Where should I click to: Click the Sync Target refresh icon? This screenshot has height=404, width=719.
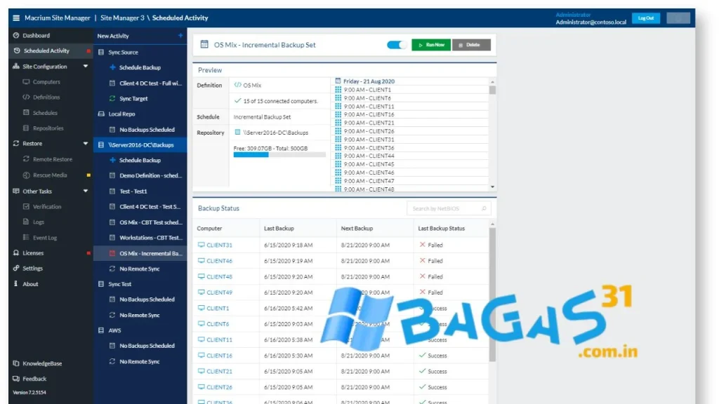112,99
